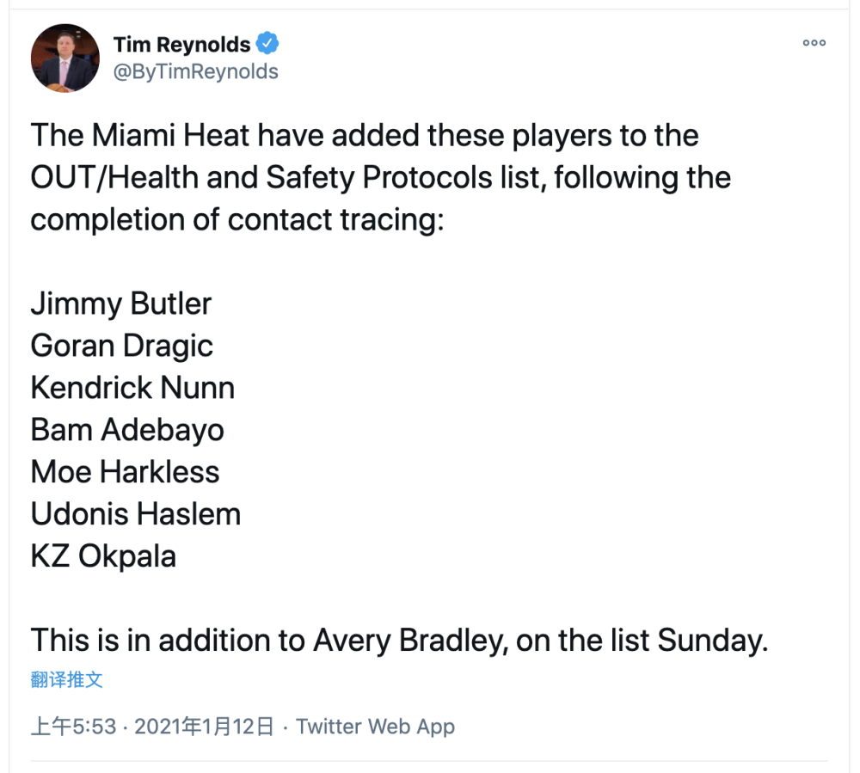The image size is (860, 773).
Task: Click the KZ Okpala line
Action: pyautogui.click(x=103, y=556)
